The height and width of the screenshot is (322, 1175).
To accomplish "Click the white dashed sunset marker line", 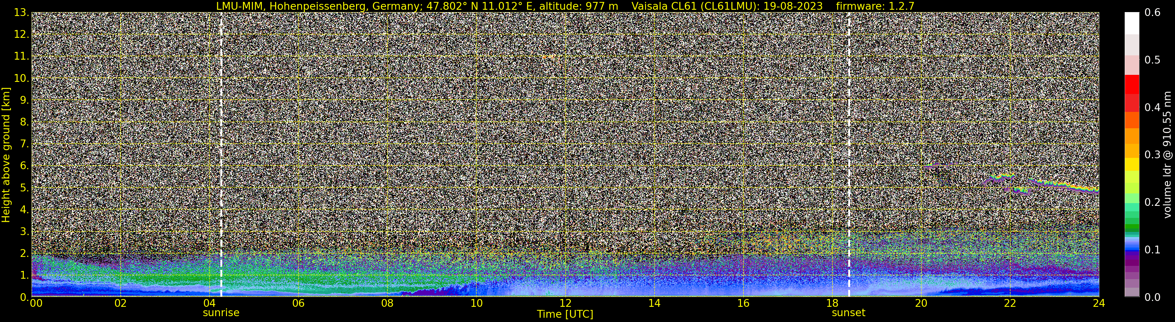I will [x=849, y=155].
